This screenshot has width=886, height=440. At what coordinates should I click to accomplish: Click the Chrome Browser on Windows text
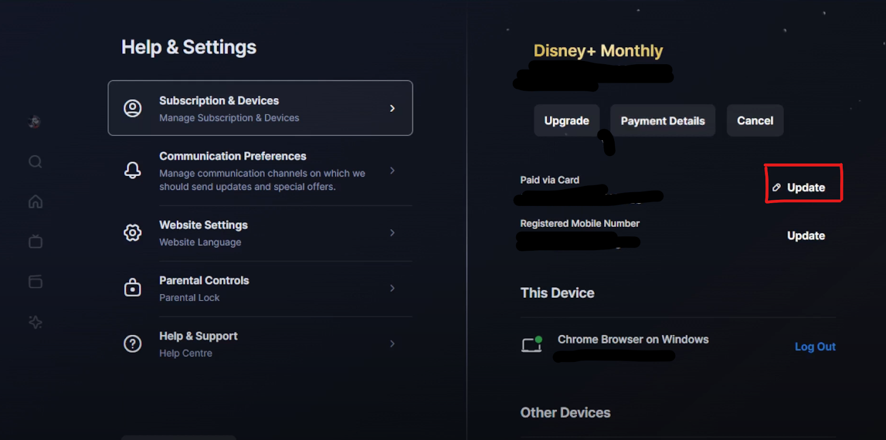coord(633,339)
